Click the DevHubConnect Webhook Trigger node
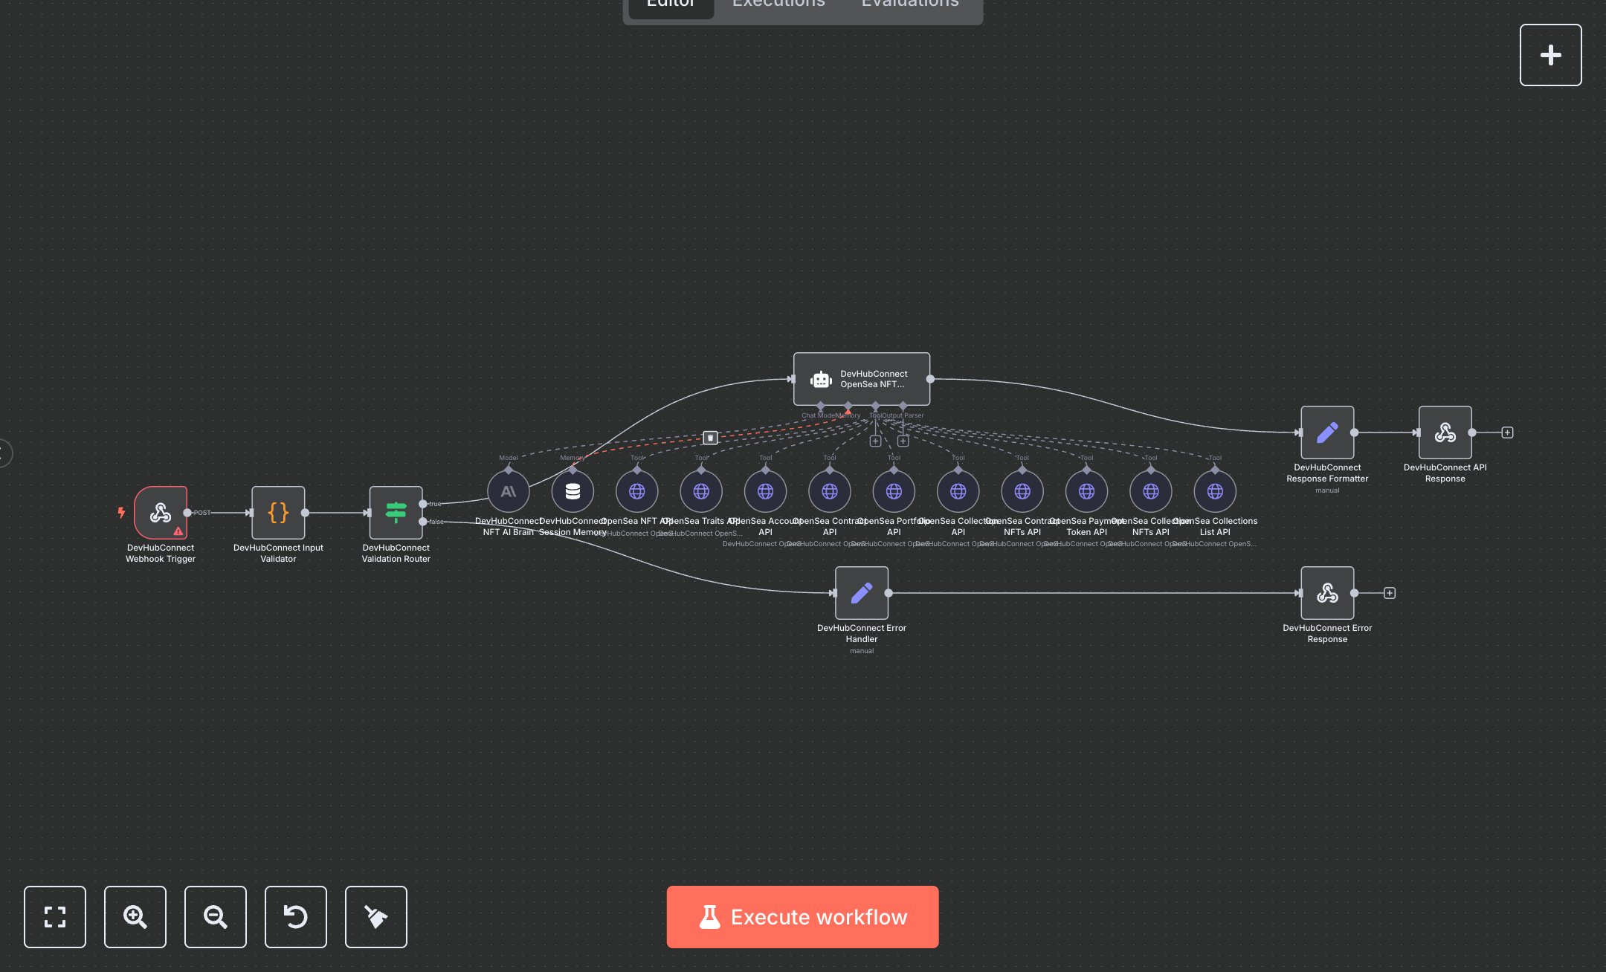The image size is (1606, 972). [160, 512]
